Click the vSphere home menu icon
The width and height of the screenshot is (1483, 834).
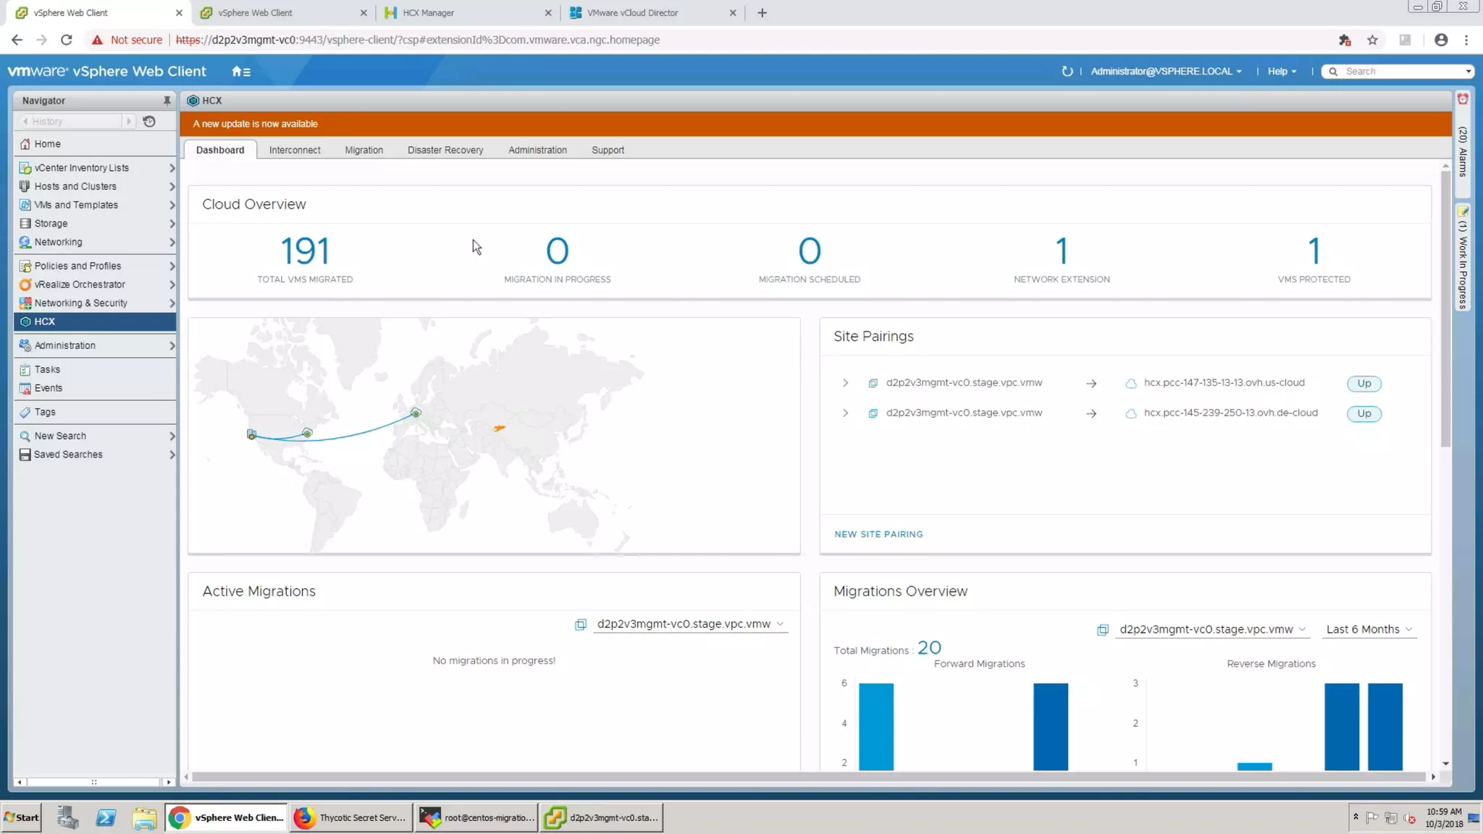241,71
